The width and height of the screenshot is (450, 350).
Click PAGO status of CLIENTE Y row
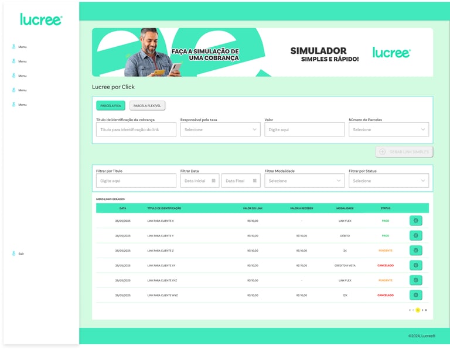(x=386, y=236)
